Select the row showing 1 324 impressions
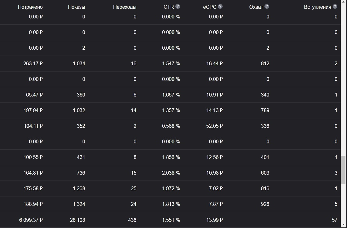The image size is (347, 228). point(170,204)
